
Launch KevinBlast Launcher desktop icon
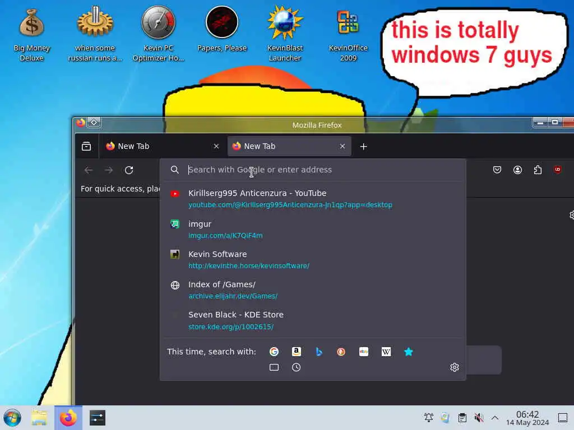(285, 35)
